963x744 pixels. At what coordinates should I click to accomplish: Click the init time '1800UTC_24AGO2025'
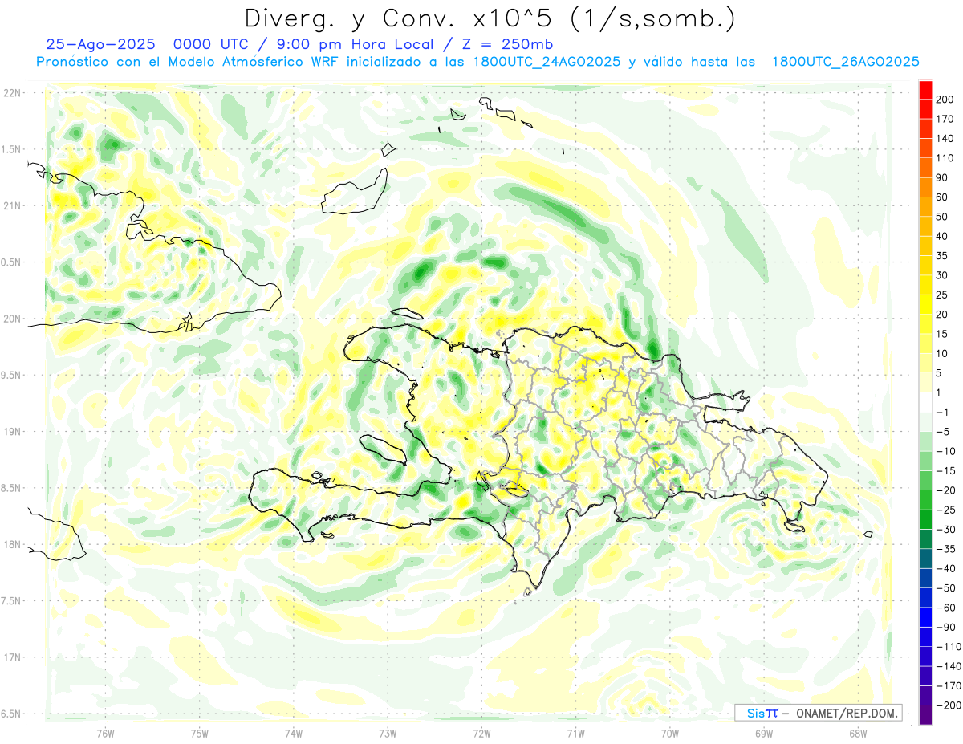click(x=547, y=62)
